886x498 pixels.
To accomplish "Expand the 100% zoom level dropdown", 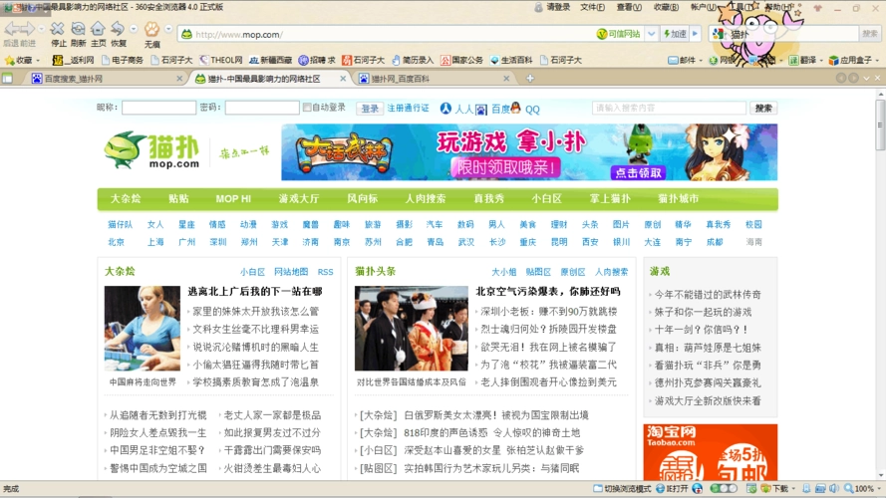I will click(877, 489).
